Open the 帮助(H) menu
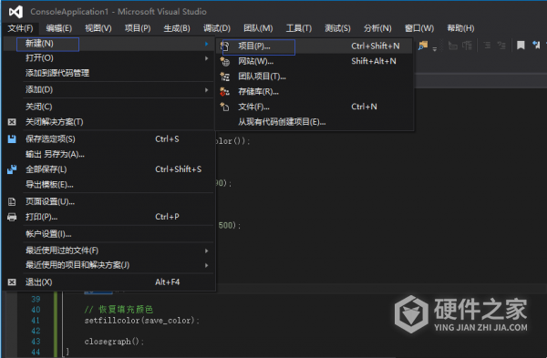The image size is (547, 358). tap(460, 28)
